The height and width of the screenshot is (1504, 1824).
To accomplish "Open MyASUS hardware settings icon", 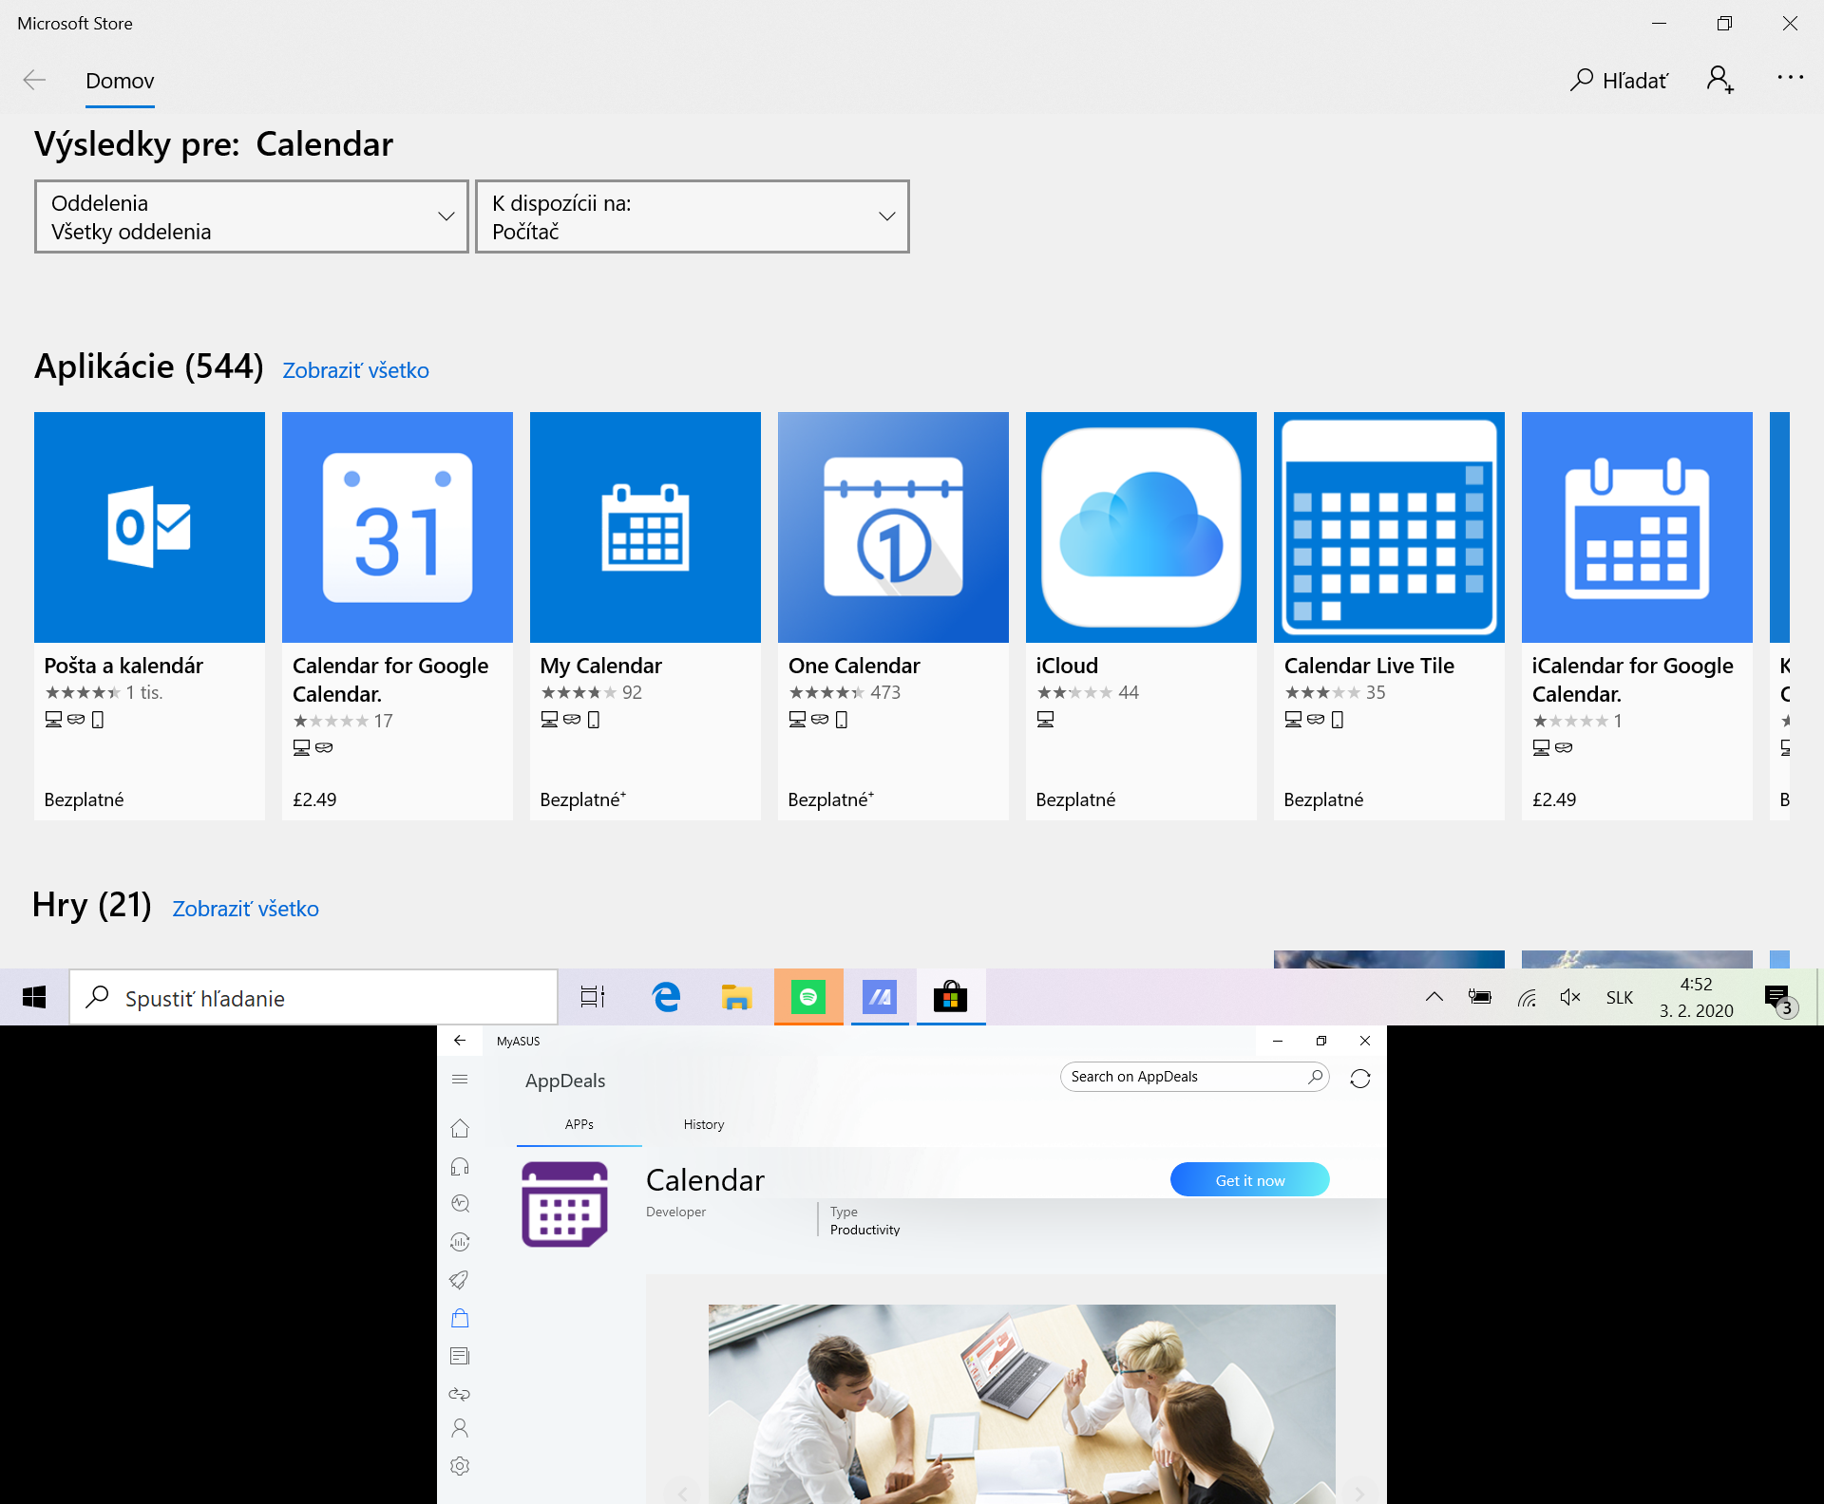I will [460, 1242].
